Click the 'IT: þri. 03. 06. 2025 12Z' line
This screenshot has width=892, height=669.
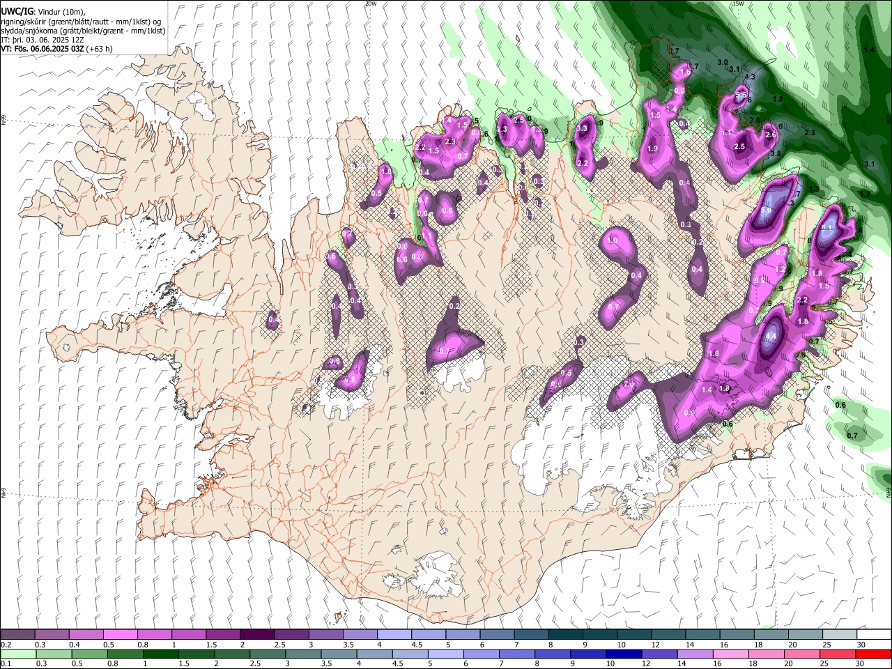[42, 40]
